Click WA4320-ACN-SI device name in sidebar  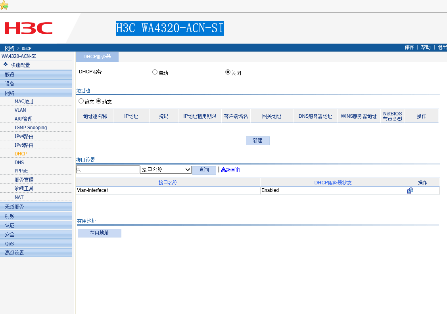pyautogui.click(x=19, y=56)
